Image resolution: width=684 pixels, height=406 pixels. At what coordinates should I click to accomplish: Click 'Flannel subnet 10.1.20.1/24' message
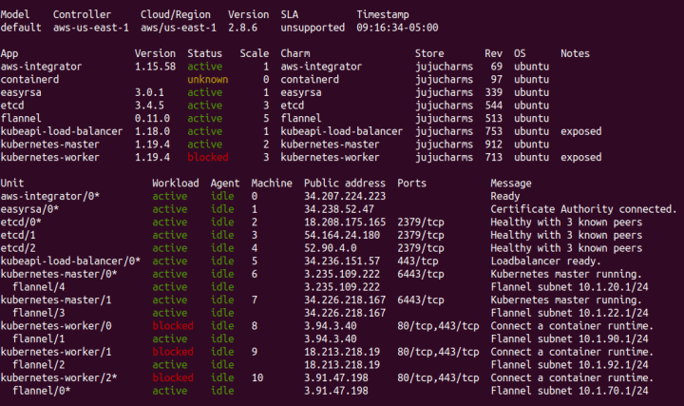569,287
